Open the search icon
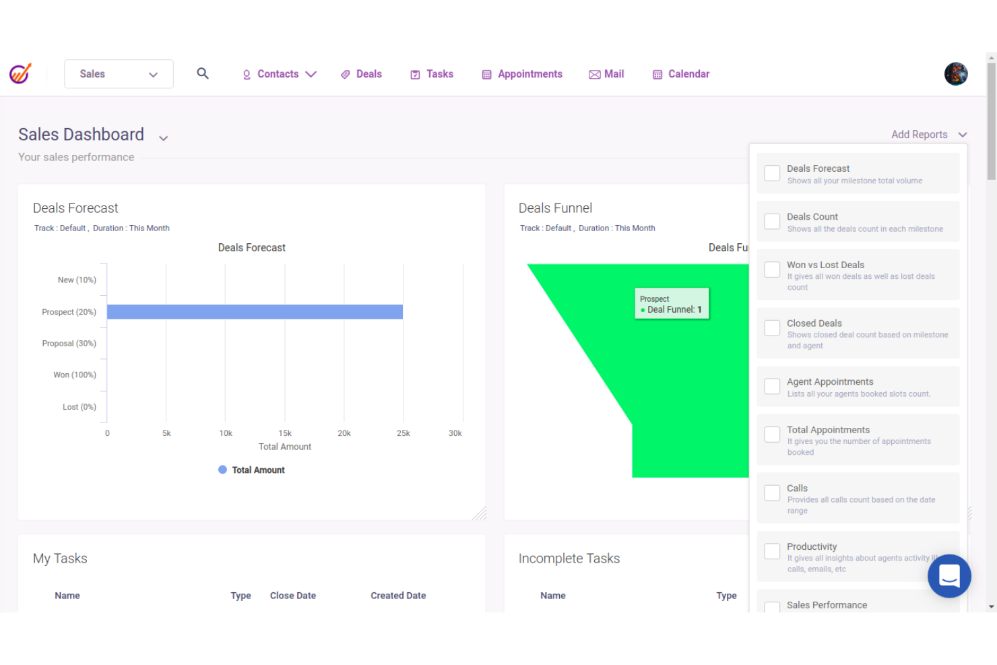Viewport: 997px width, 665px height. (203, 73)
